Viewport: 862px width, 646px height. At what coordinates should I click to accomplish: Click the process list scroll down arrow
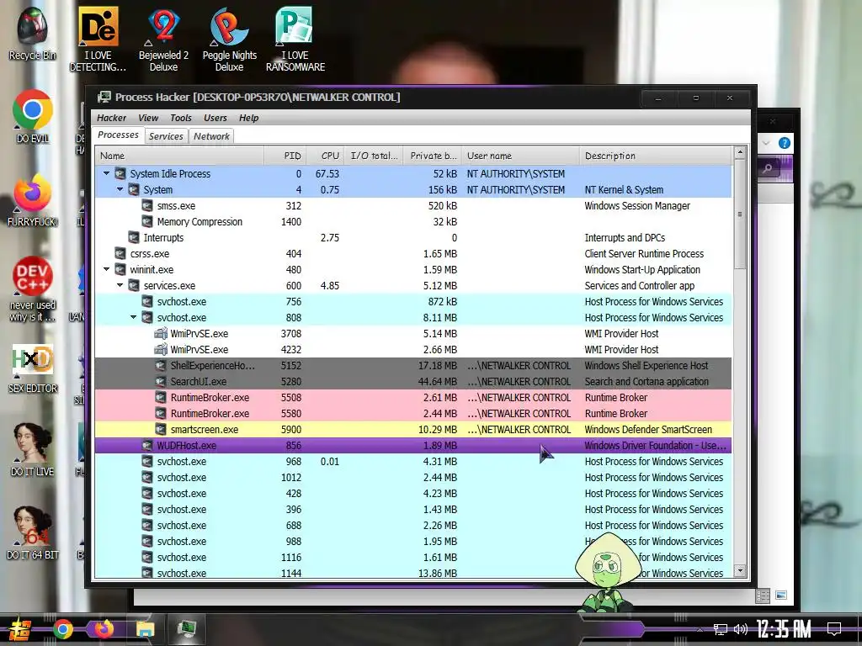pyautogui.click(x=740, y=571)
